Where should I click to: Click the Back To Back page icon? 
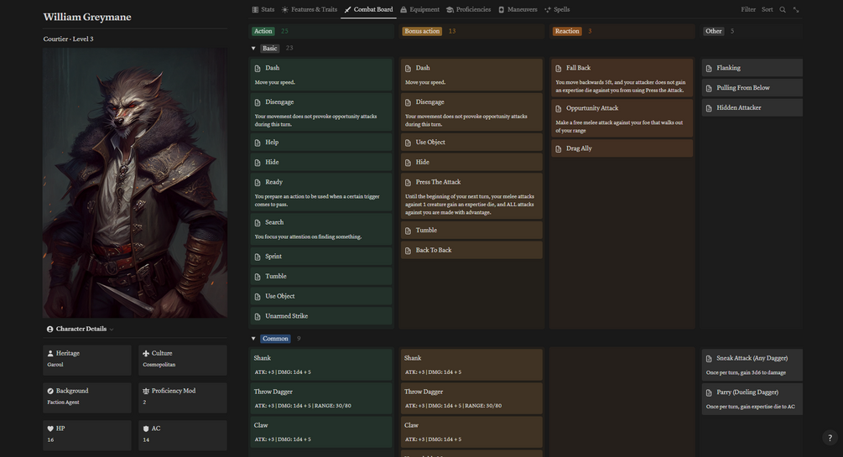tap(408, 251)
